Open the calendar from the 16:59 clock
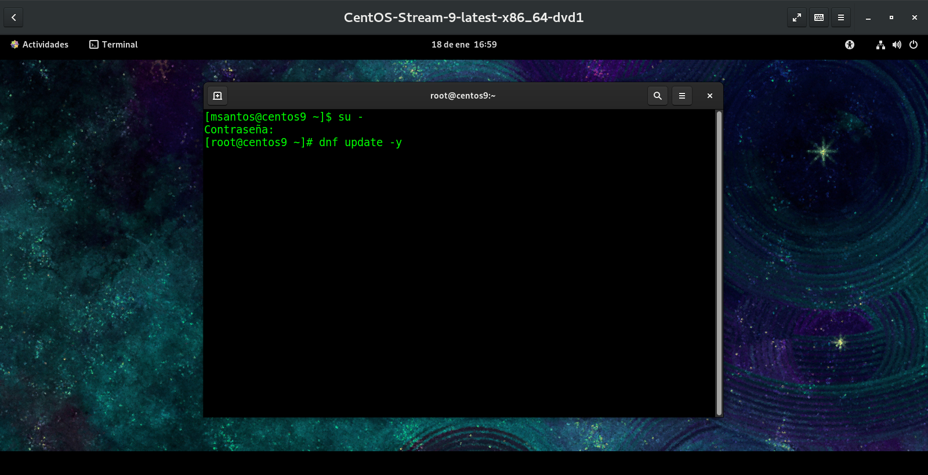 click(464, 45)
